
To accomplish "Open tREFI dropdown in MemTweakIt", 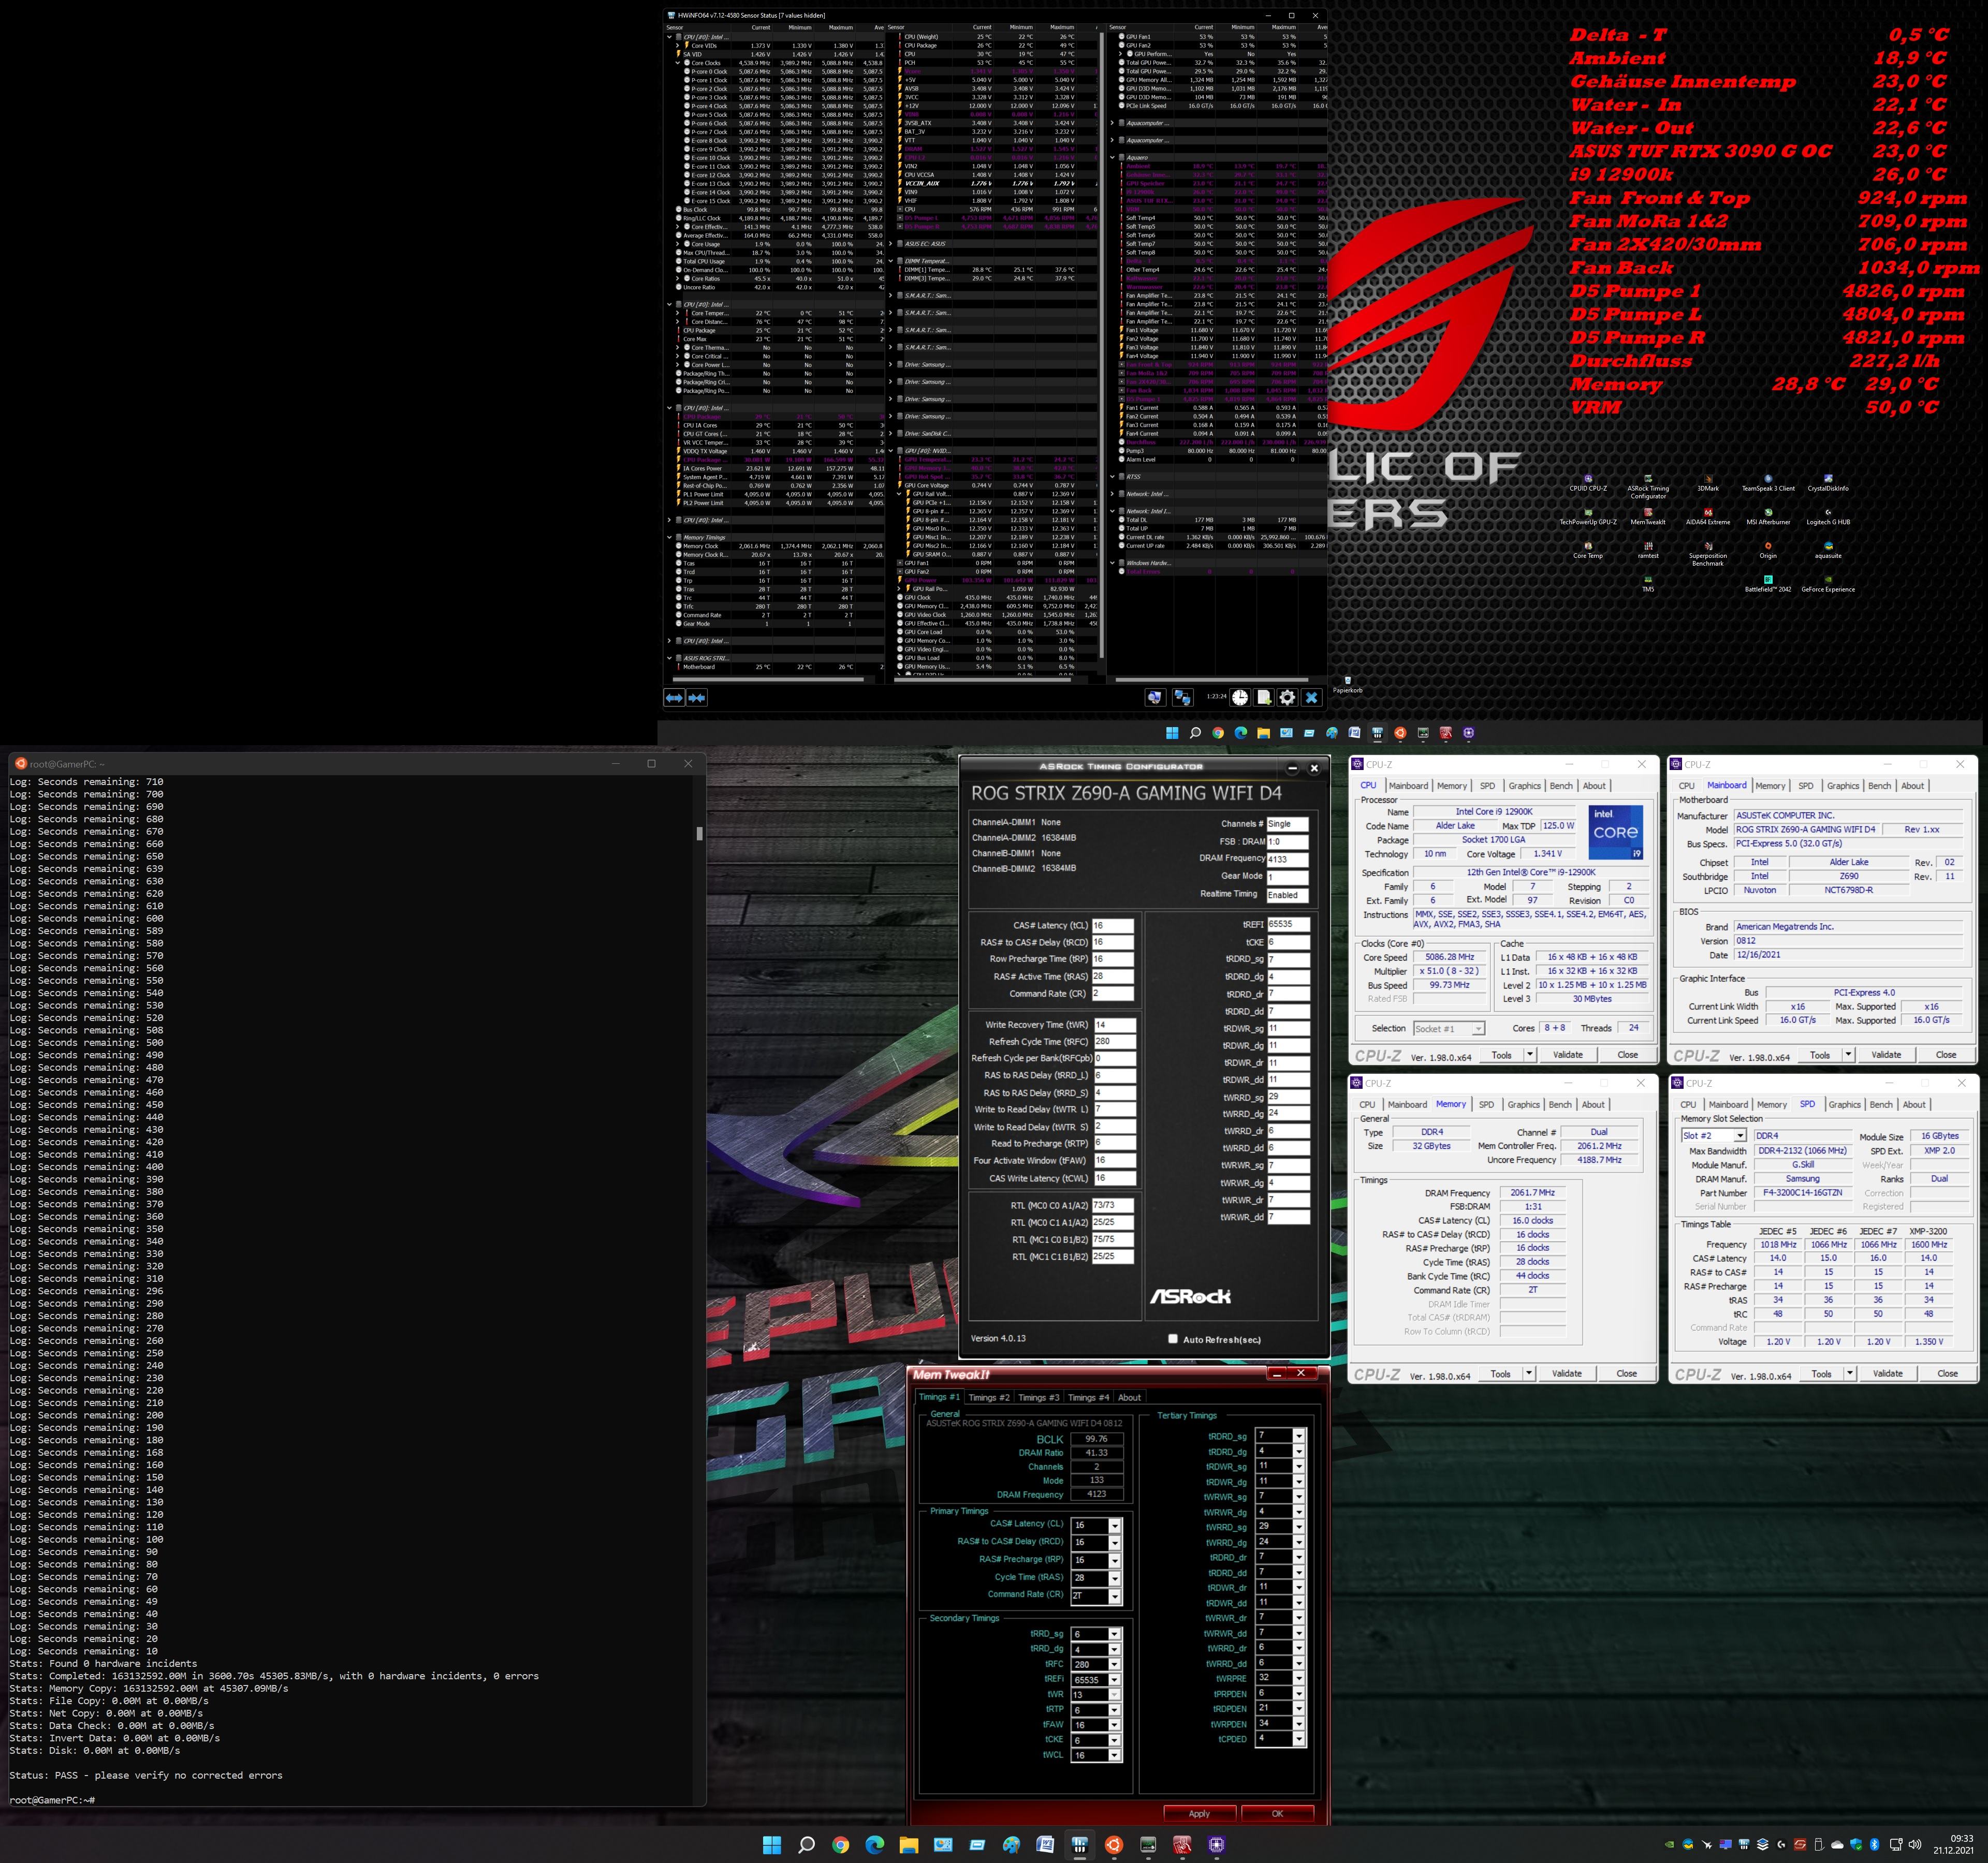I will tap(1115, 1679).
